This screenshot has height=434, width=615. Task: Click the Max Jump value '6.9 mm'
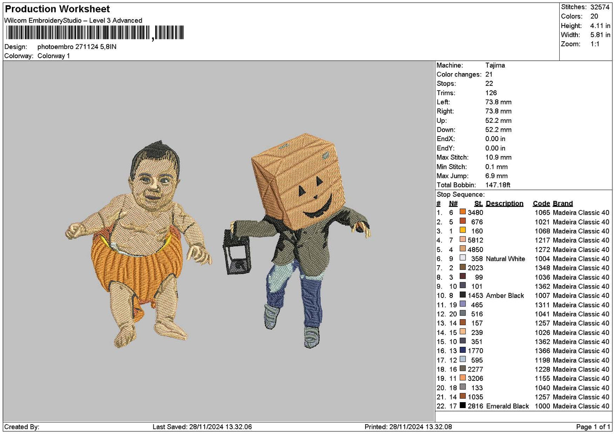click(496, 176)
